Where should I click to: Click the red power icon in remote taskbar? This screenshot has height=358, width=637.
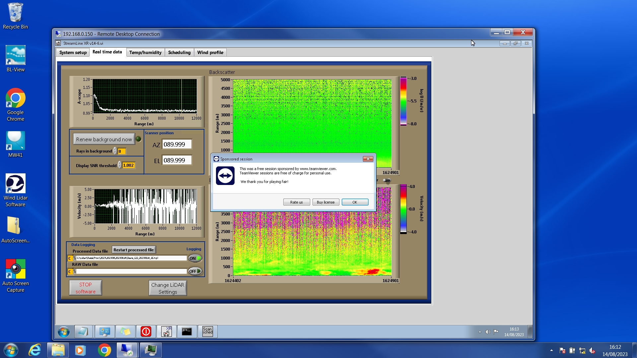[x=146, y=331]
